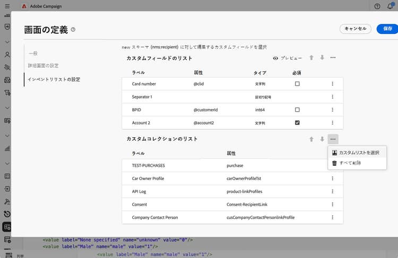Click the 保存 button
The width and height of the screenshot is (398, 258).
coord(387,29)
